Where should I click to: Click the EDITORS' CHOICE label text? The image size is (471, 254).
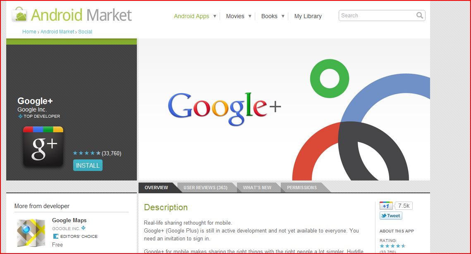79,236
